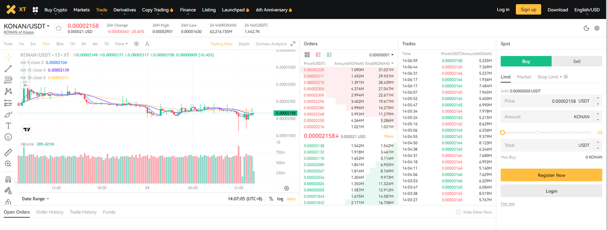The width and height of the screenshot is (608, 230).
Task: Switch to dark mode with moon icon
Action: [586, 28]
